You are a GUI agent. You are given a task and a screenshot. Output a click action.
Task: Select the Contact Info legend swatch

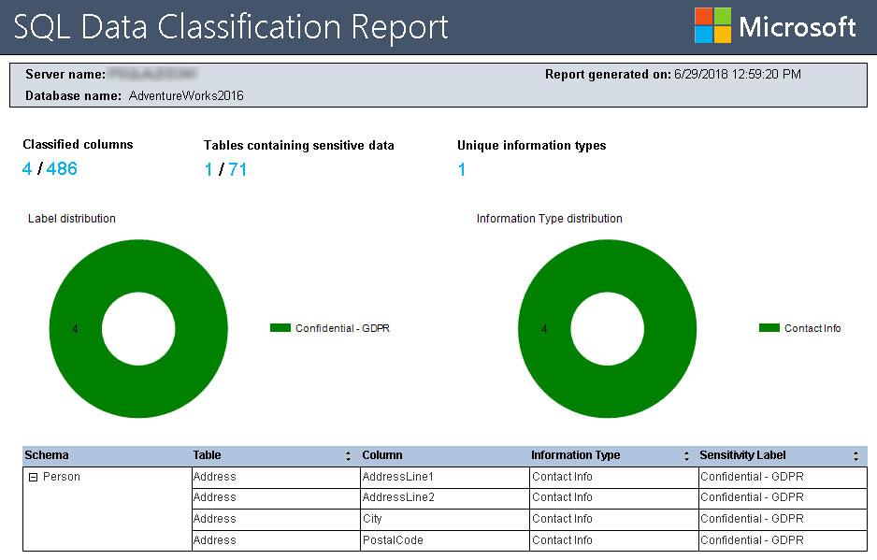pos(769,328)
